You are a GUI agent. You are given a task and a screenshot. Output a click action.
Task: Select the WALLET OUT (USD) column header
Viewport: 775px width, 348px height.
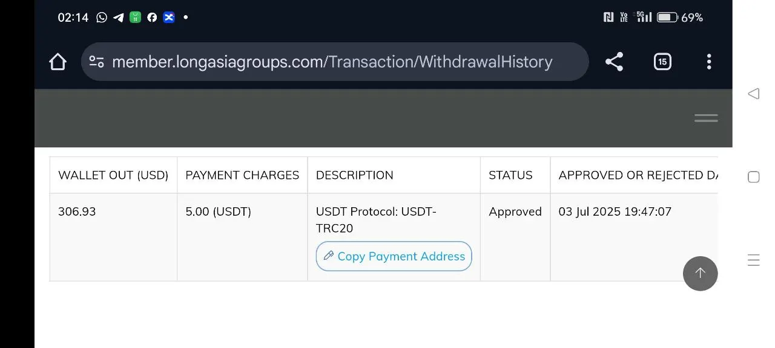[x=113, y=175]
